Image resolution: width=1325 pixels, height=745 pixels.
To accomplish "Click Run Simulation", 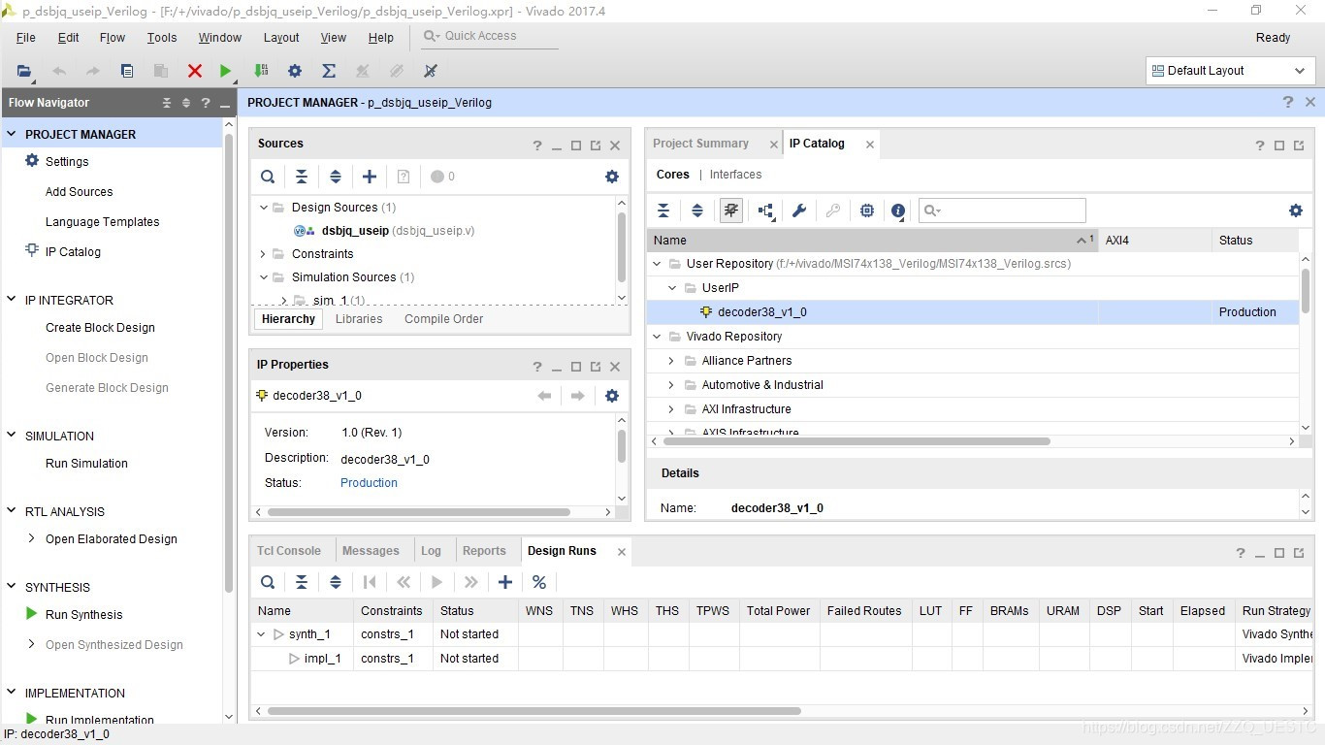I will 86,464.
